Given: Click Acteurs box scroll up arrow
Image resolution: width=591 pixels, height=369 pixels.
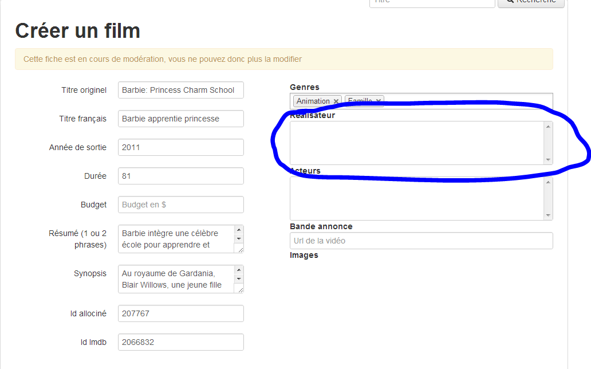Looking at the screenshot, I should (549, 182).
